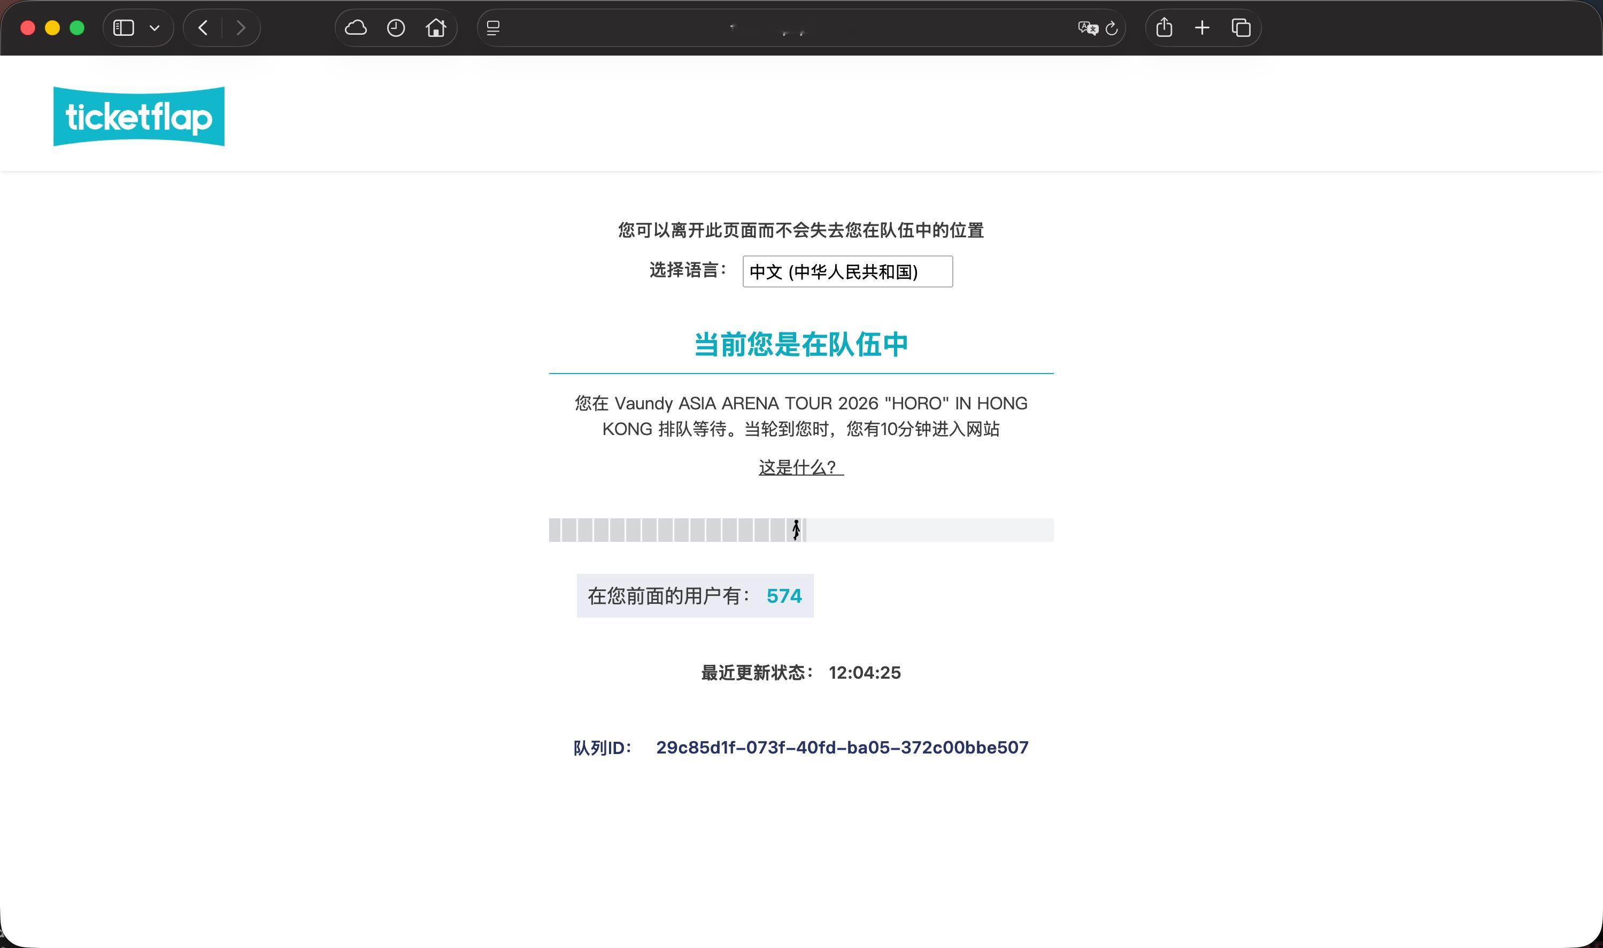Go to home page icon

pyautogui.click(x=436, y=28)
